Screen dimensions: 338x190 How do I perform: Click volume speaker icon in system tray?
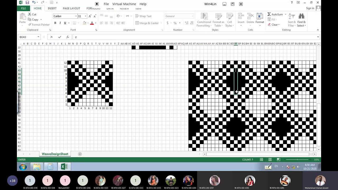[299, 167]
